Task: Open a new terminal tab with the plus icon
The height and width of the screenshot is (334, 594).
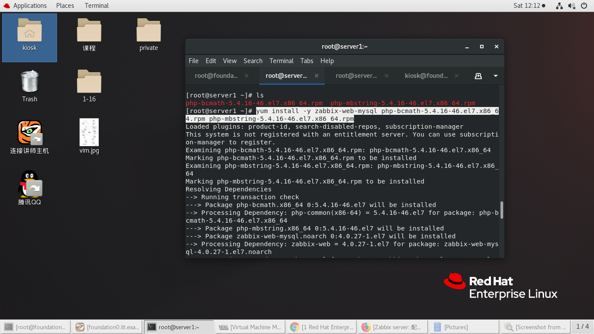Action: tap(478, 76)
